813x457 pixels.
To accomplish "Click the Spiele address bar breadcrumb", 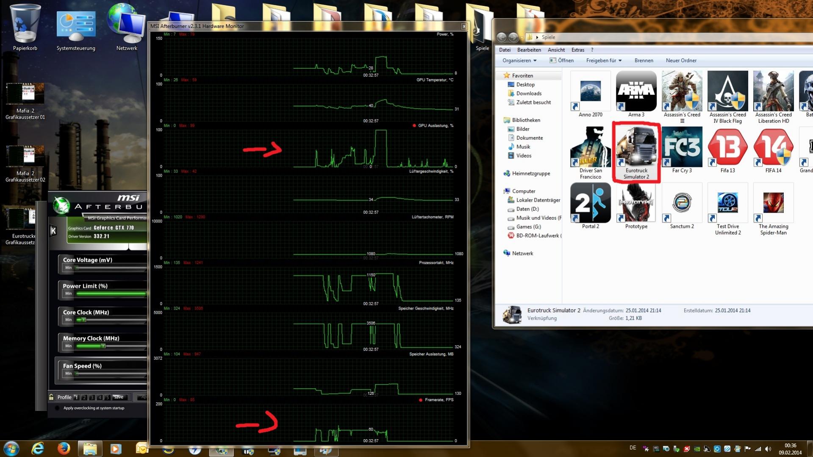I will (x=548, y=37).
